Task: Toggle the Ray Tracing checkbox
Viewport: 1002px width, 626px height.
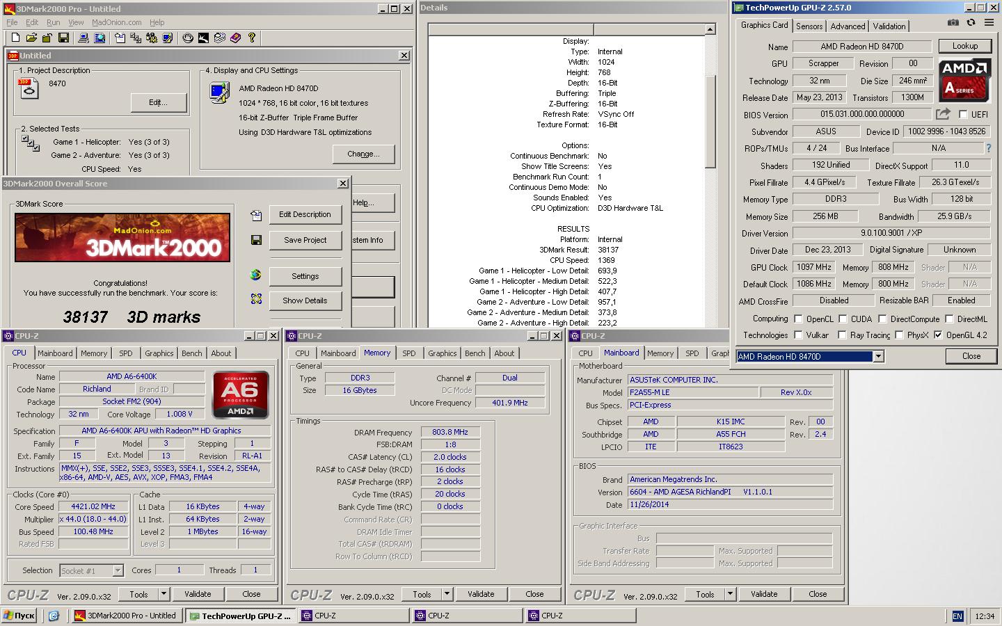Action: point(841,335)
